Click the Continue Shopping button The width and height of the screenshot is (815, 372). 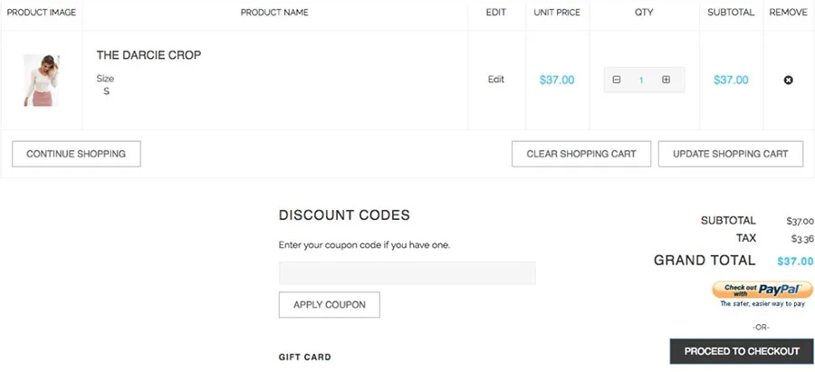click(76, 154)
